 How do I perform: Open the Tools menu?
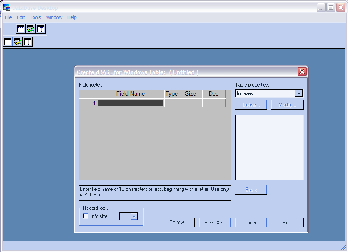(x=35, y=17)
